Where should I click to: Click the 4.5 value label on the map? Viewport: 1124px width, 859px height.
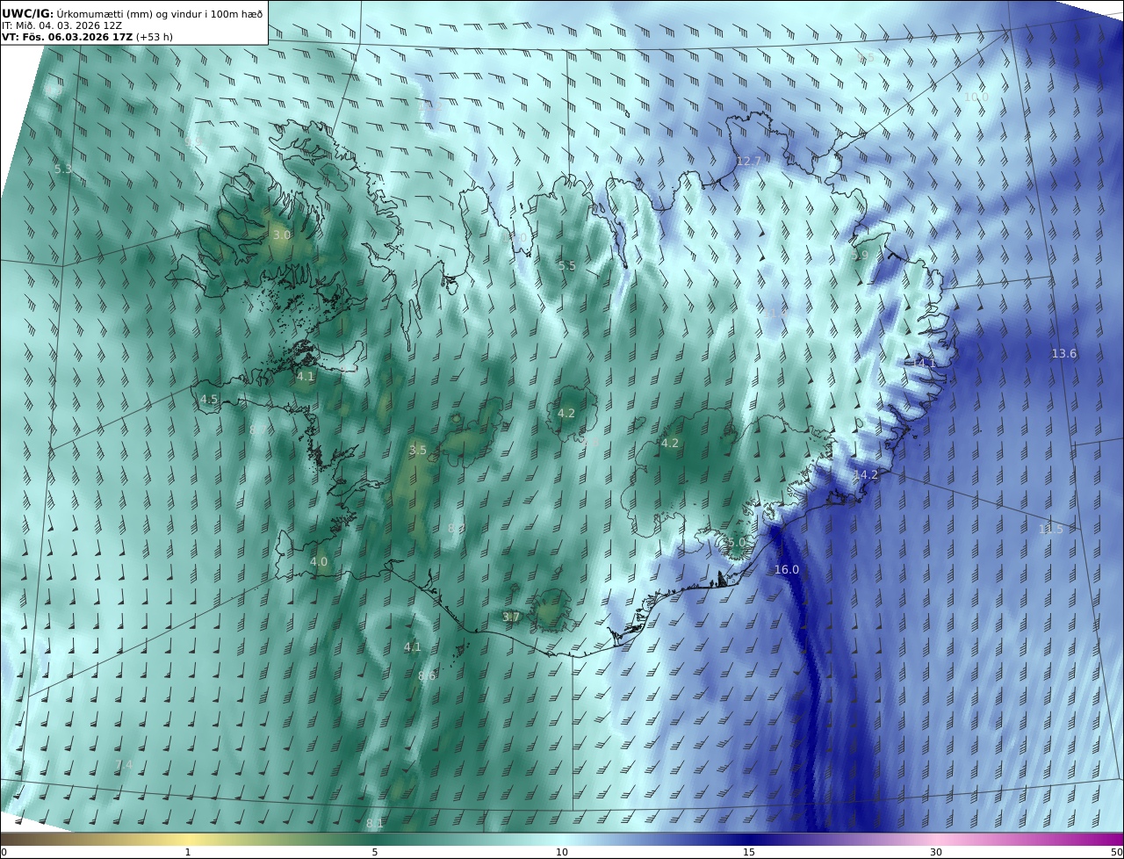pos(209,400)
